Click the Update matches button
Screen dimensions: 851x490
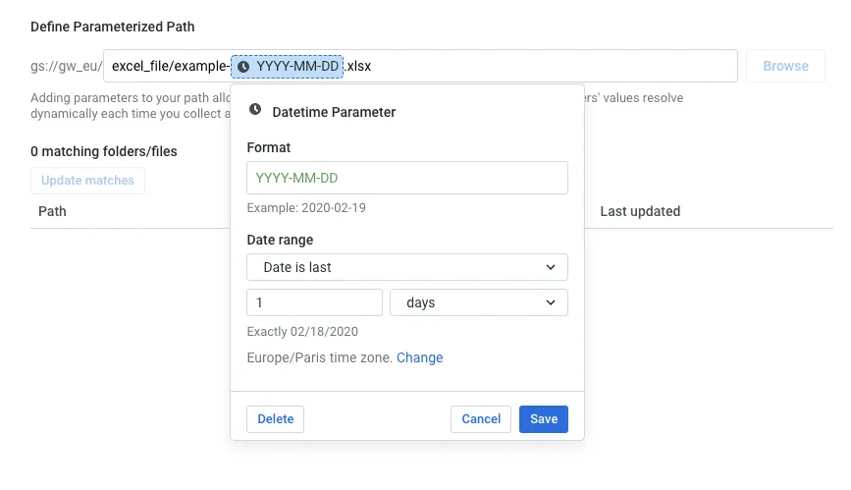pyautogui.click(x=87, y=181)
